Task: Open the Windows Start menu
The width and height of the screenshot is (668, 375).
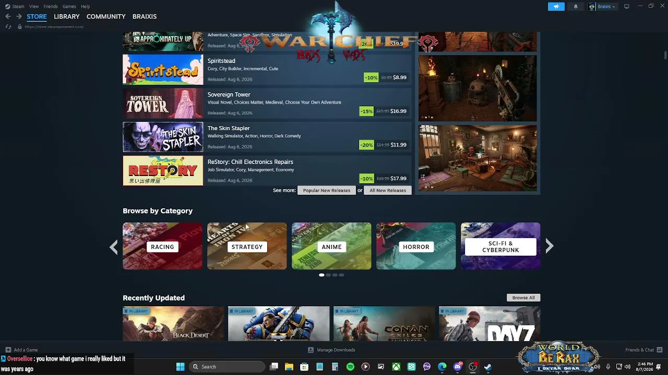Action: tap(180, 367)
